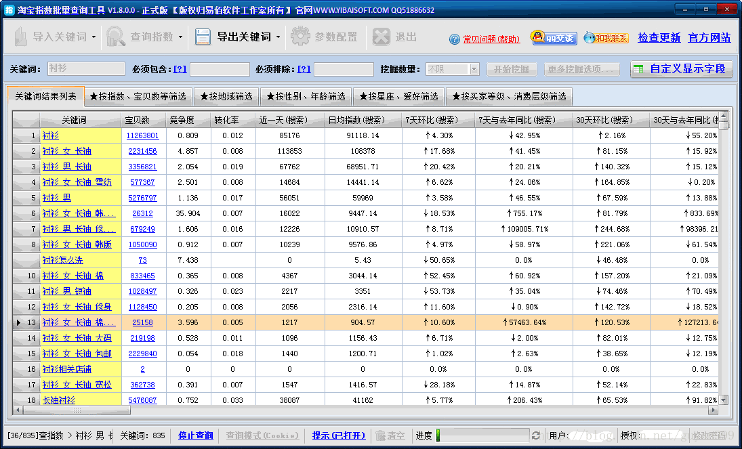Click the 更多挖掘选项 button

click(581, 69)
